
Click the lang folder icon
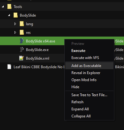tap(22, 24)
